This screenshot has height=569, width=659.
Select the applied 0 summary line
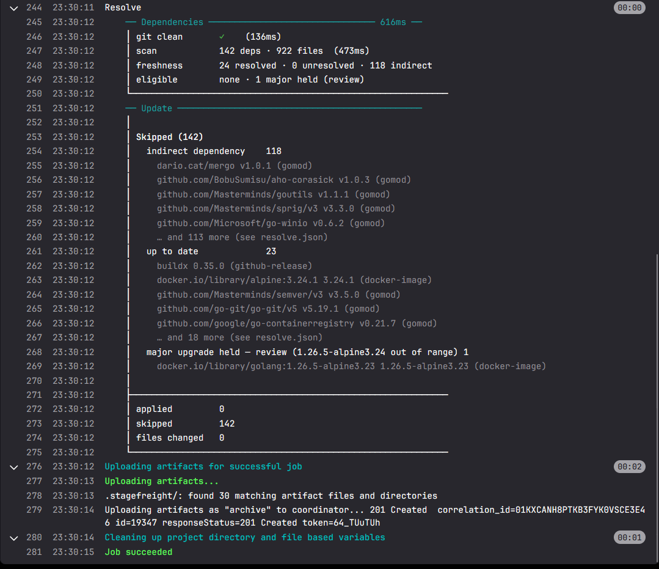pyautogui.click(x=180, y=409)
